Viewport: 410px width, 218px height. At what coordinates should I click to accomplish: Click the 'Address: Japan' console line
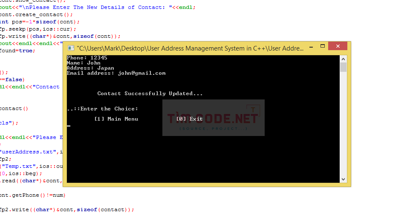tap(90, 68)
